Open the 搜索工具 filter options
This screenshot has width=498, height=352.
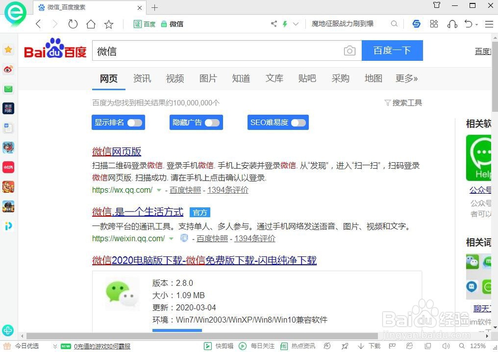(x=403, y=103)
